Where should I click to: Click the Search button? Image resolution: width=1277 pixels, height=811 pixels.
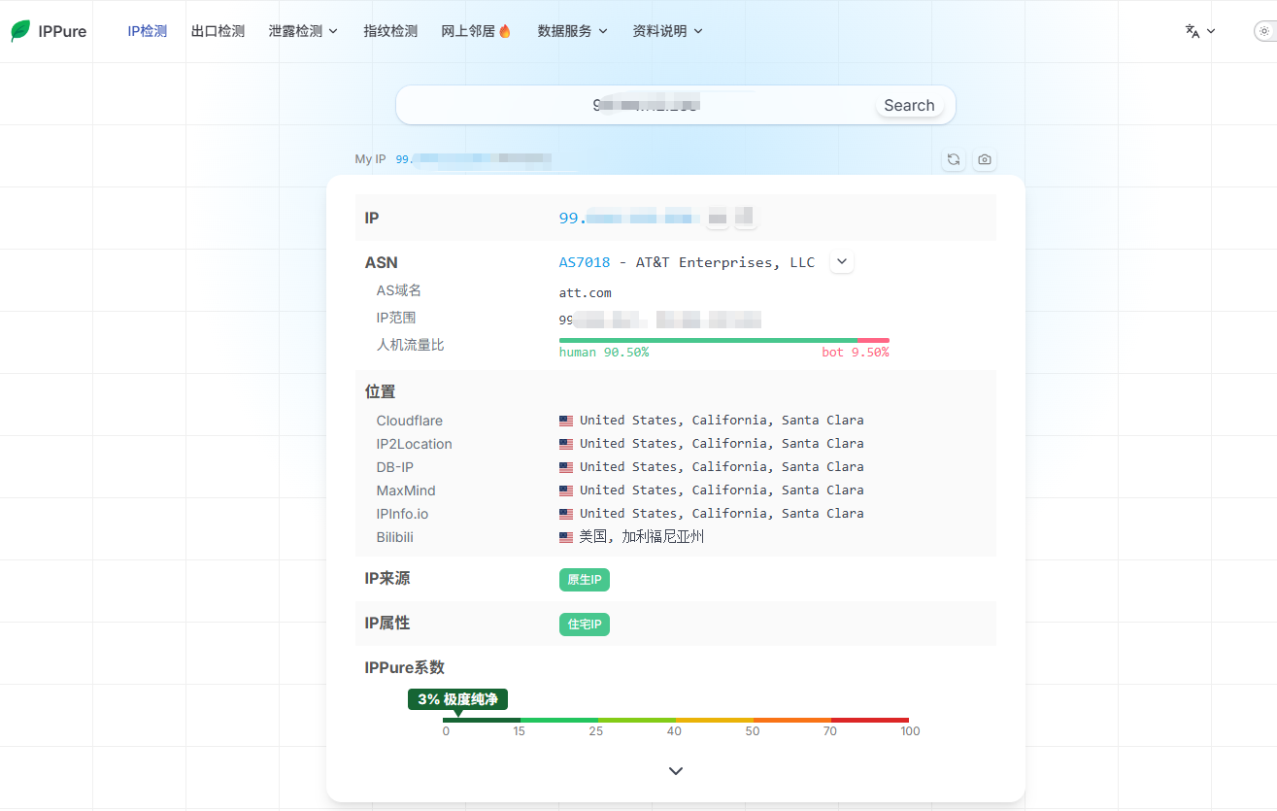point(909,105)
